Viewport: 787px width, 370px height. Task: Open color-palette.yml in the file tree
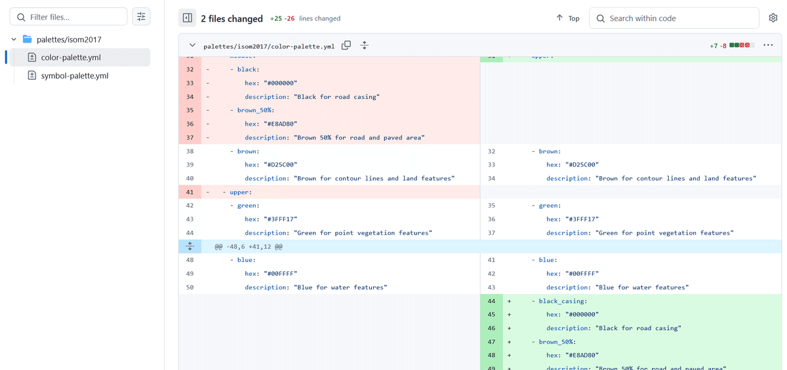[x=70, y=58]
